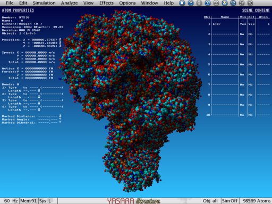Open the Simulation menu
The height and width of the screenshot is (204, 272).
pyautogui.click(x=44, y=3)
